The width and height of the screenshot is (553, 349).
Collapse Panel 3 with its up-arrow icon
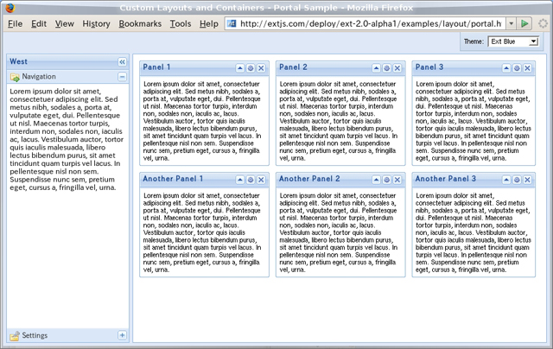click(506, 68)
